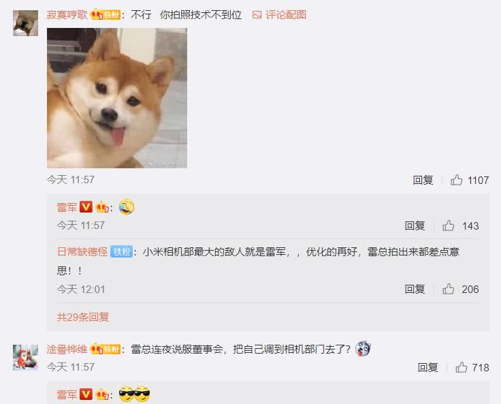Open 寂寞哼歌's avatar profile picture
Screen dimensions: 501x404
coord(26,23)
